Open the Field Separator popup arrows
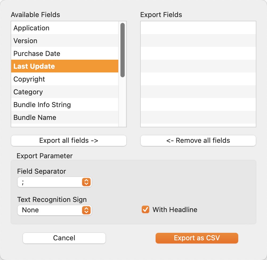The height and width of the screenshot is (260, 267). click(x=86, y=182)
